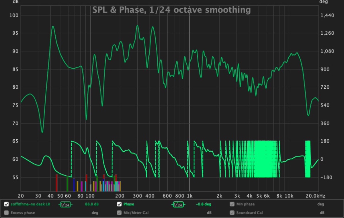Click the 20.0kHz frequency axis label
The height and width of the screenshot is (218, 344).
[x=317, y=196]
